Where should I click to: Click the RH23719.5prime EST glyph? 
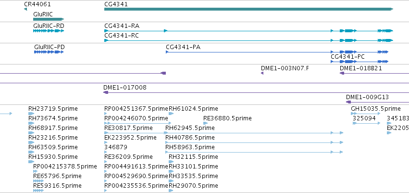pos(31,114)
